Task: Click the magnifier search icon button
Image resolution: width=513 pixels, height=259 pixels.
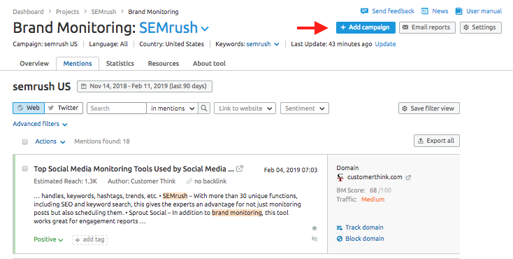Action: 204,108
